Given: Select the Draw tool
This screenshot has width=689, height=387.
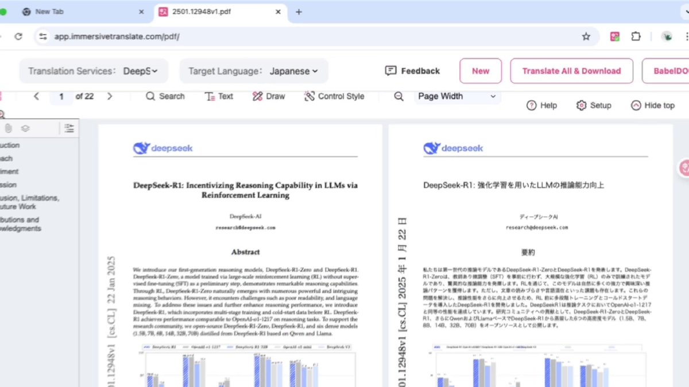Looking at the screenshot, I should pyautogui.click(x=269, y=96).
